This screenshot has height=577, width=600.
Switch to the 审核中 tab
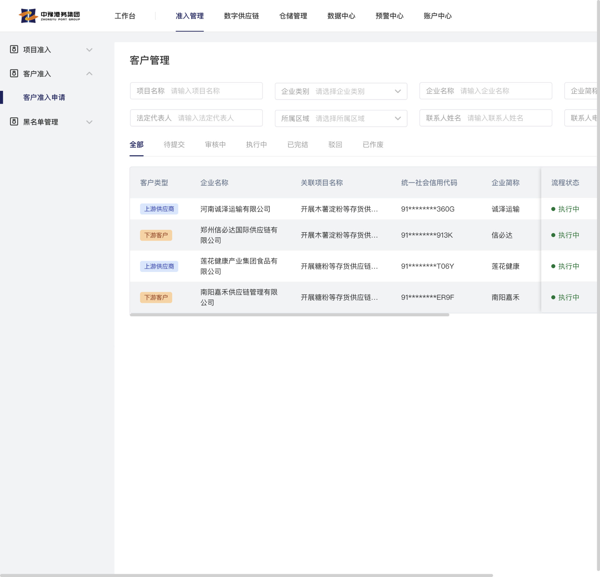pyautogui.click(x=215, y=145)
